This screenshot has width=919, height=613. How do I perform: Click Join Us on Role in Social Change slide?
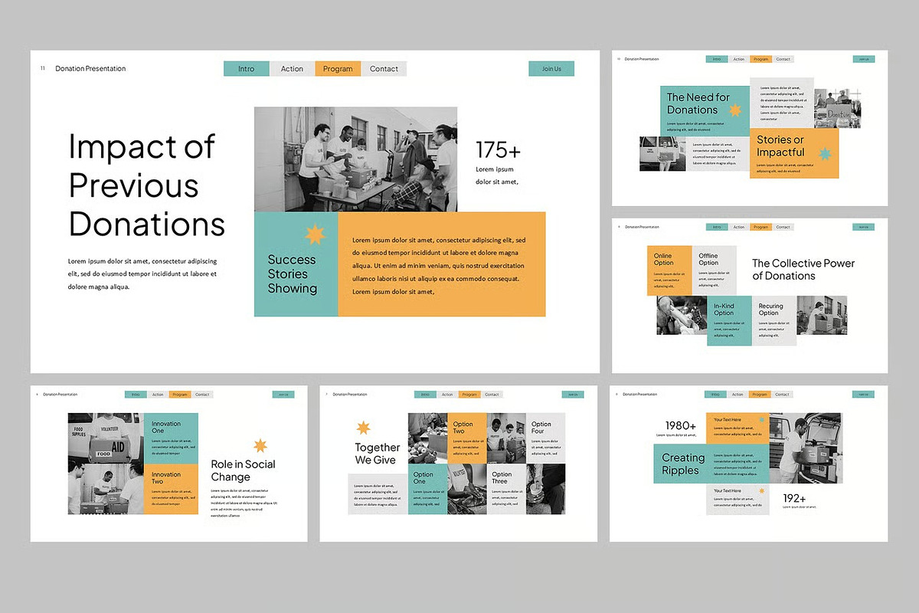(283, 395)
